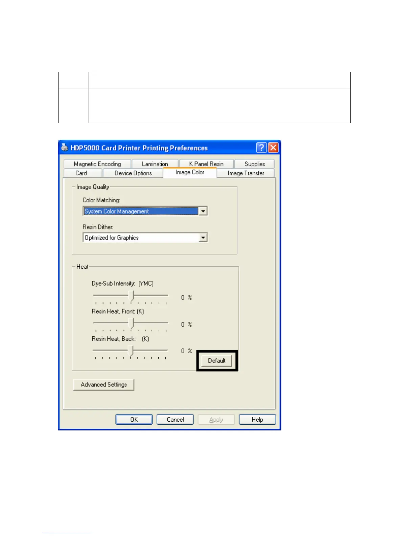Click the Resin Heat, Back (K) label

(120, 339)
